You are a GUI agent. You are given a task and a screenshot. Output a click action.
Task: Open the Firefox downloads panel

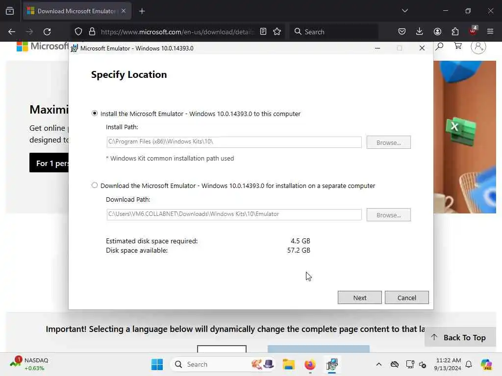tap(420, 31)
